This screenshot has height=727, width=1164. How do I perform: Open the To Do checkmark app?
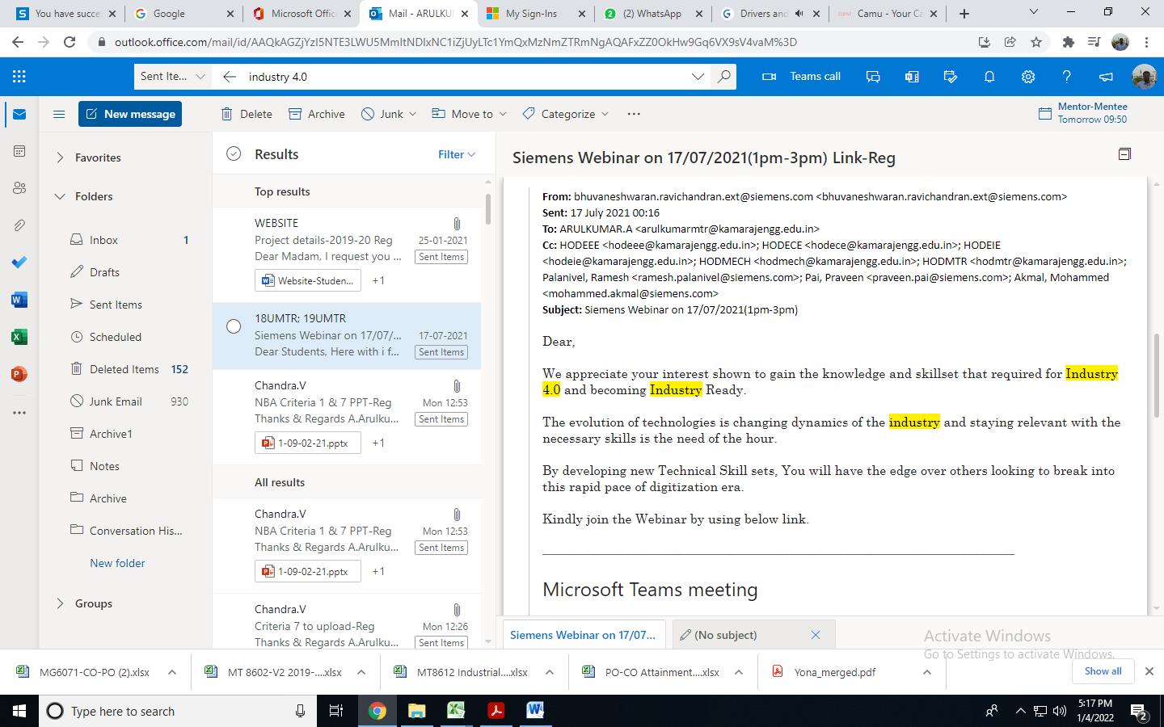coord(19,263)
